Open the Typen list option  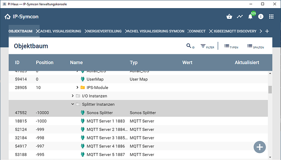[x=231, y=46]
